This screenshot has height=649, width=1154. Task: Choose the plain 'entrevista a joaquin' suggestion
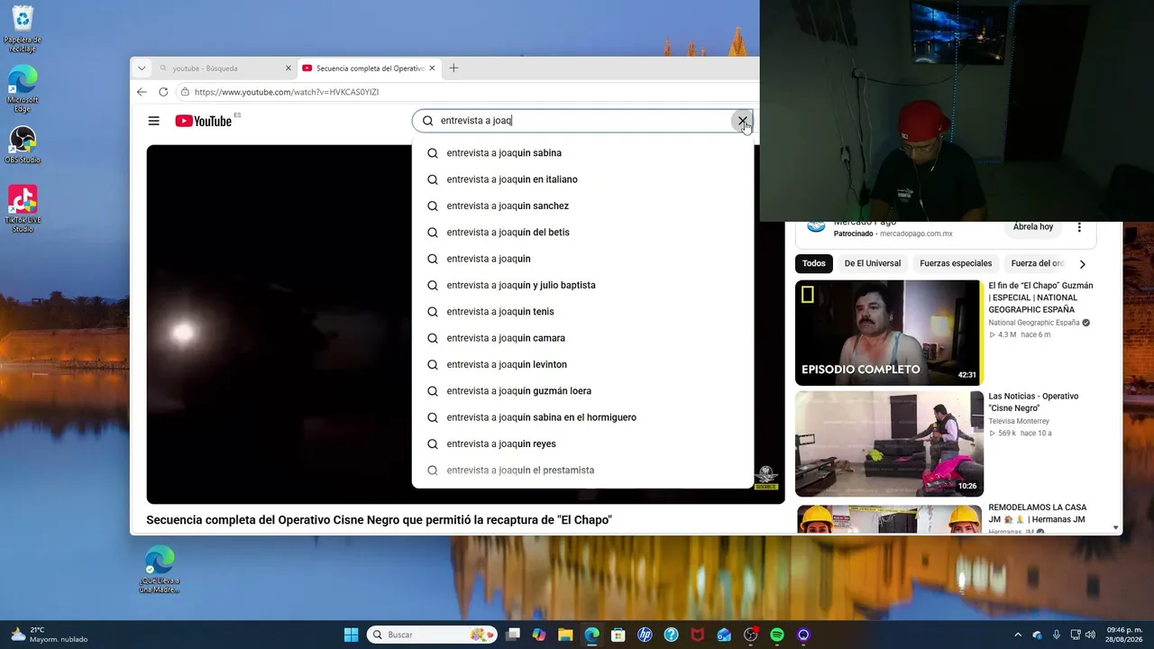[582, 259]
